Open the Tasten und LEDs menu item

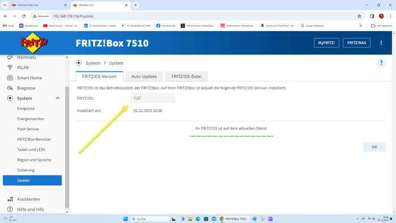tap(31, 149)
